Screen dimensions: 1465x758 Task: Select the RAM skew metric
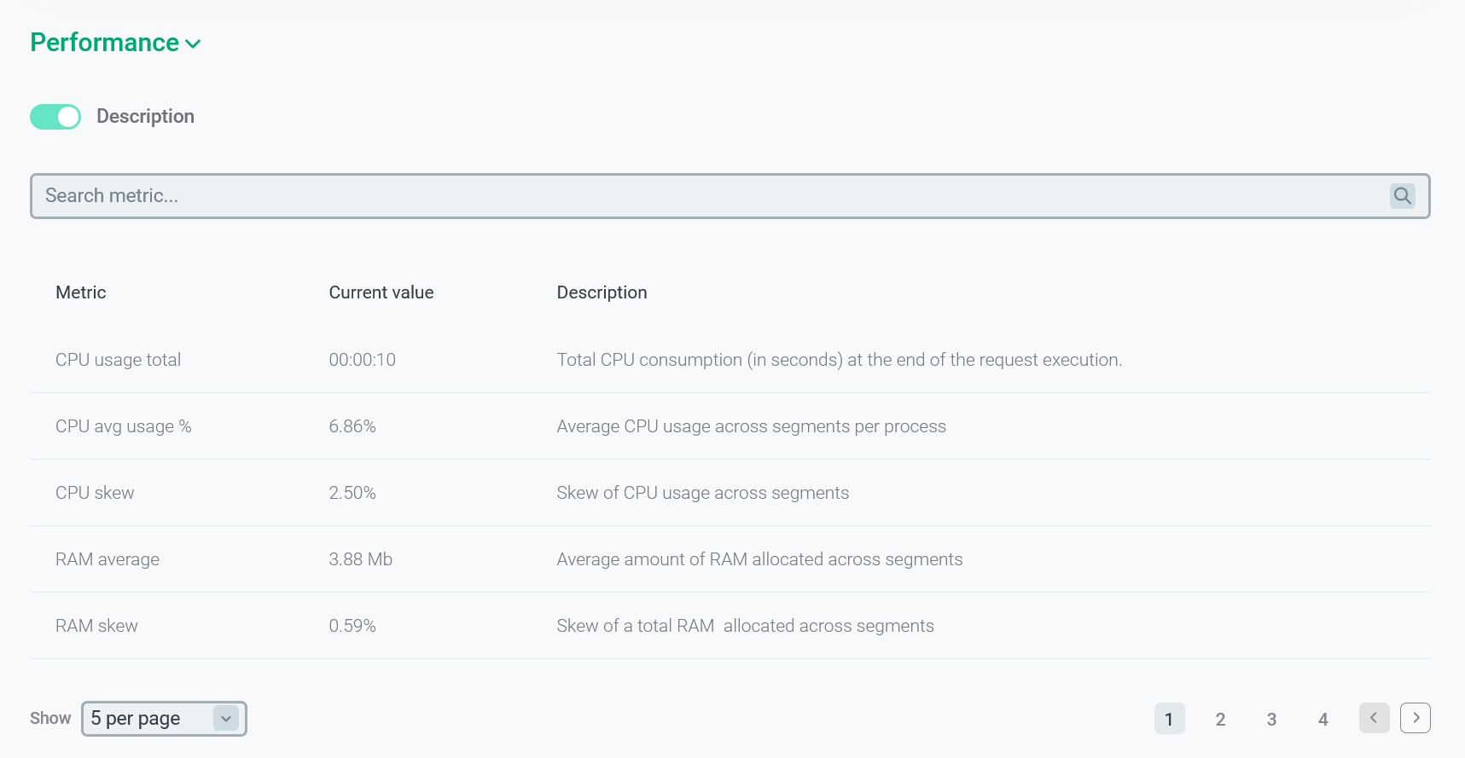click(96, 626)
